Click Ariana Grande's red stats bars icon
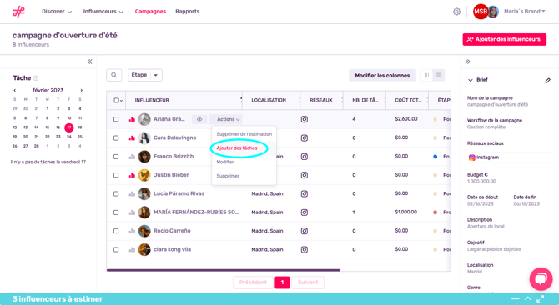Image resolution: width=559 pixels, height=305 pixels. click(132, 119)
